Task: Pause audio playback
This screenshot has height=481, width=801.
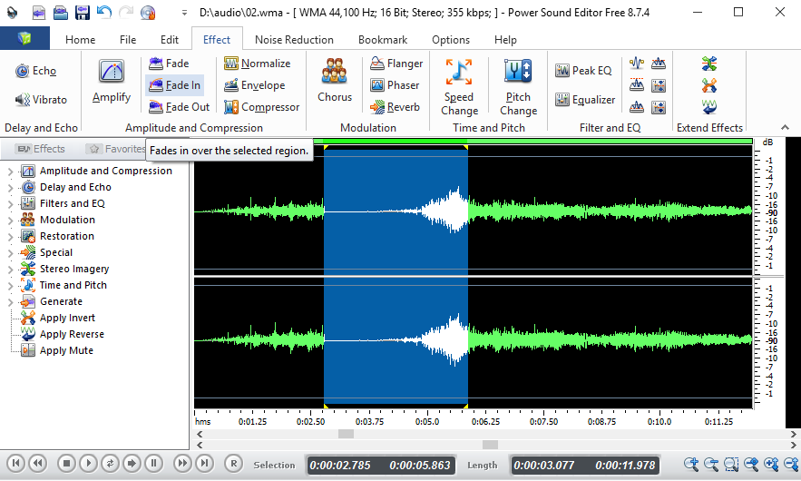Action: click(x=153, y=464)
